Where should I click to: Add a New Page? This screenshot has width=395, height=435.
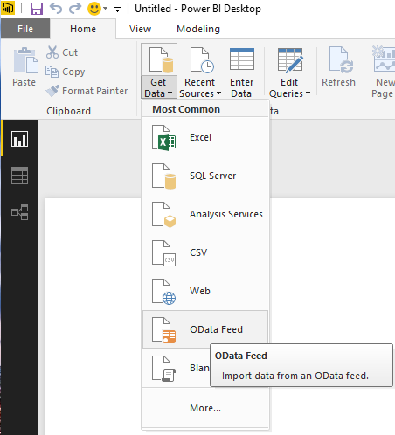(x=384, y=72)
